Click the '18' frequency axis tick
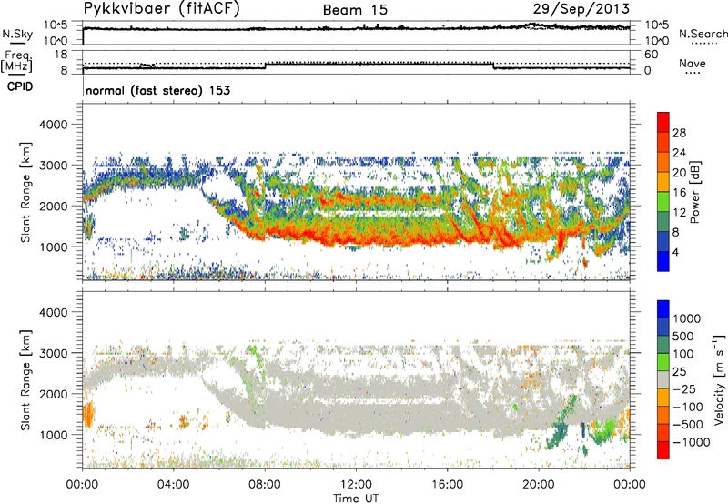The height and width of the screenshot is (504, 728). [x=61, y=55]
